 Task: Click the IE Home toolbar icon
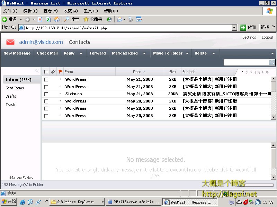tap(57, 19)
